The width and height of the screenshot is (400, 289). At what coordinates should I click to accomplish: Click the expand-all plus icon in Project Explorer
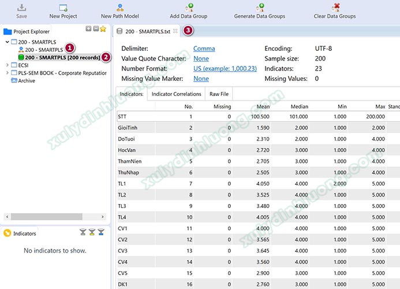point(88,29)
